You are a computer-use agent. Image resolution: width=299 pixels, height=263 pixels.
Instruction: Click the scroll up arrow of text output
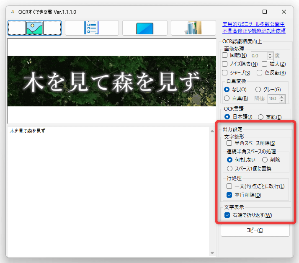[212, 131]
